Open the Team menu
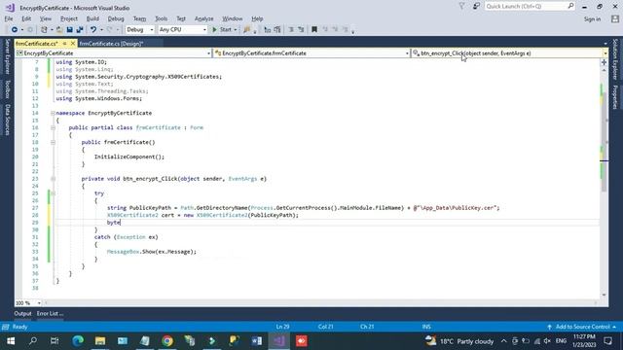The width and height of the screenshot is (623, 350). coord(139,18)
